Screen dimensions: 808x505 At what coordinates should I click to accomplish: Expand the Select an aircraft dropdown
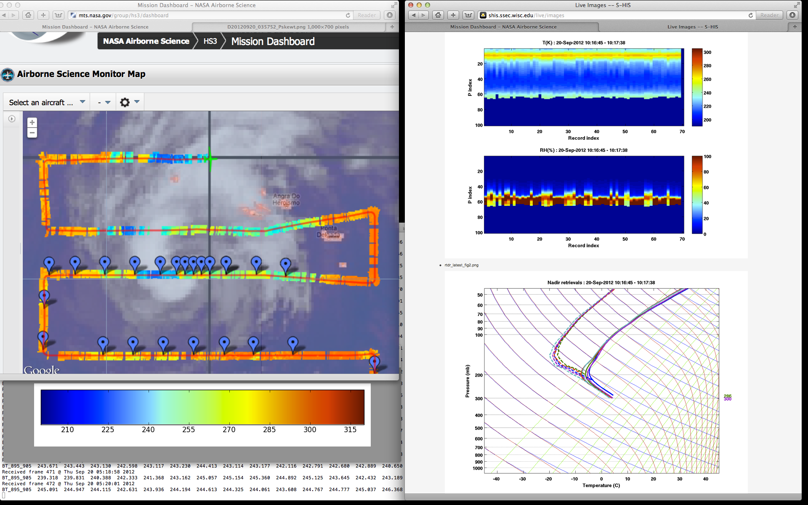(x=47, y=102)
